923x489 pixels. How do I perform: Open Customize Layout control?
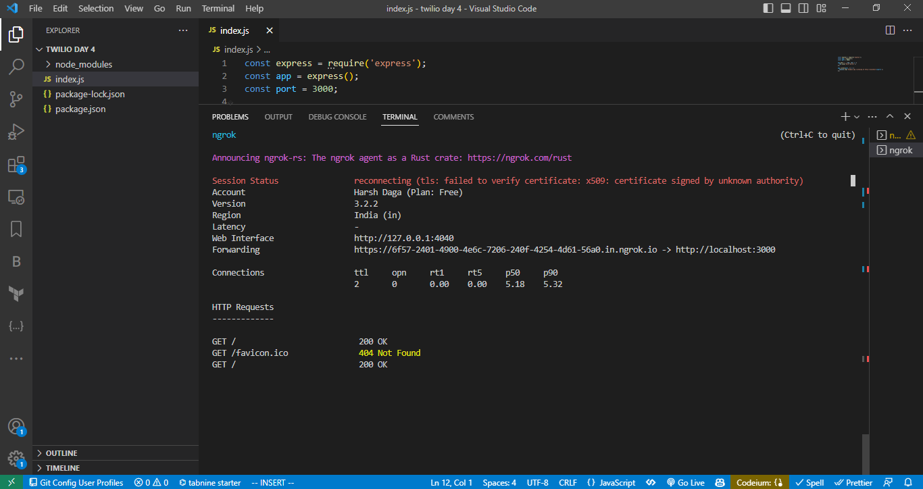pos(821,8)
